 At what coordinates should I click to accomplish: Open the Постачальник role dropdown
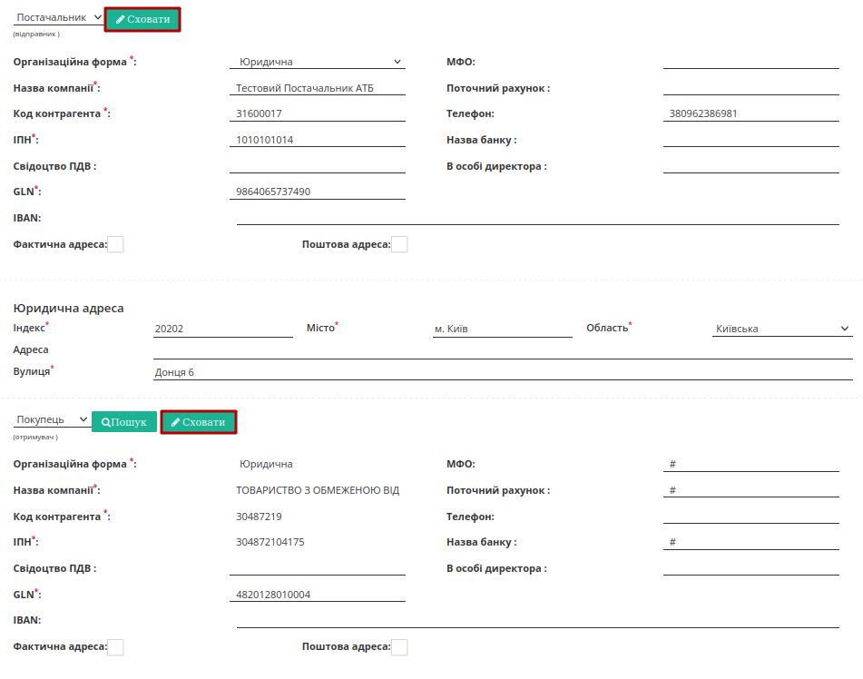tap(58, 17)
